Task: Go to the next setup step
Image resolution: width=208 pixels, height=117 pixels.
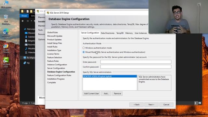Action: pos(151,105)
